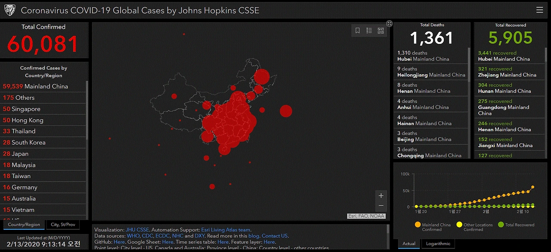Viewport: 551px width, 252px height.
Task: Click Beijing entry in Total Deaths list
Action: pyautogui.click(x=430, y=136)
